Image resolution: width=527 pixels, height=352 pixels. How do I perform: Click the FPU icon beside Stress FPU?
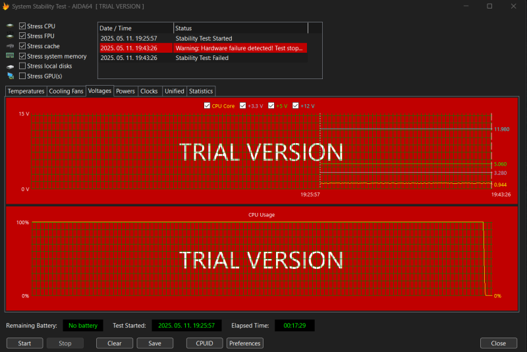[10, 36]
